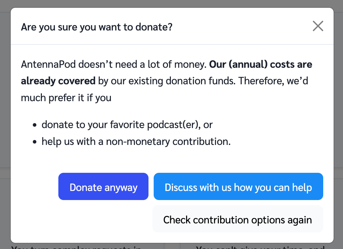Click the words 'Therefore, we'd' in paragraph
343x249 pixels.
(273, 81)
